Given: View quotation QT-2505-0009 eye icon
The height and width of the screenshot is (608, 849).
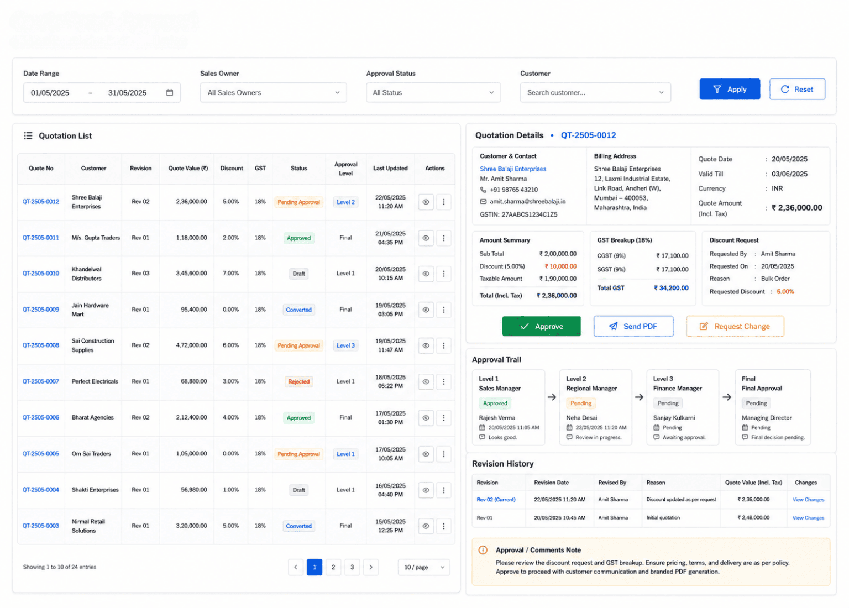Looking at the screenshot, I should tap(426, 310).
